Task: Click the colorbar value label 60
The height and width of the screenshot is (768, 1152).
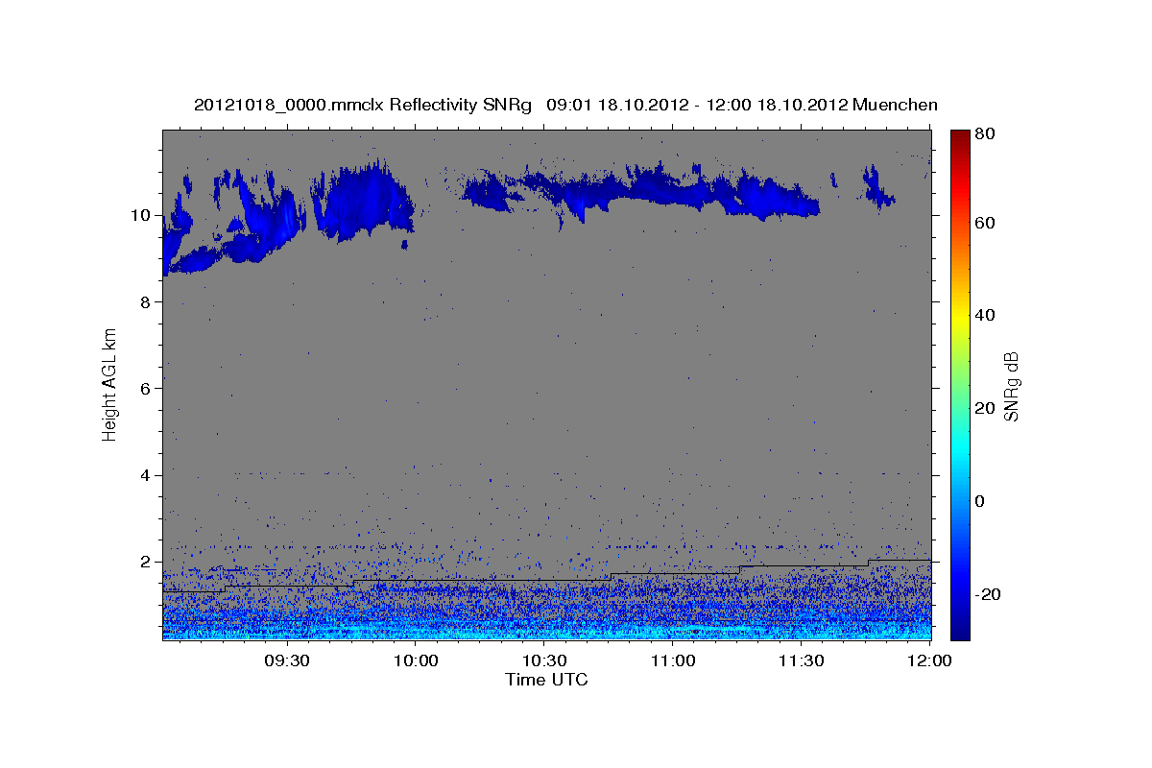Action: coord(984,223)
